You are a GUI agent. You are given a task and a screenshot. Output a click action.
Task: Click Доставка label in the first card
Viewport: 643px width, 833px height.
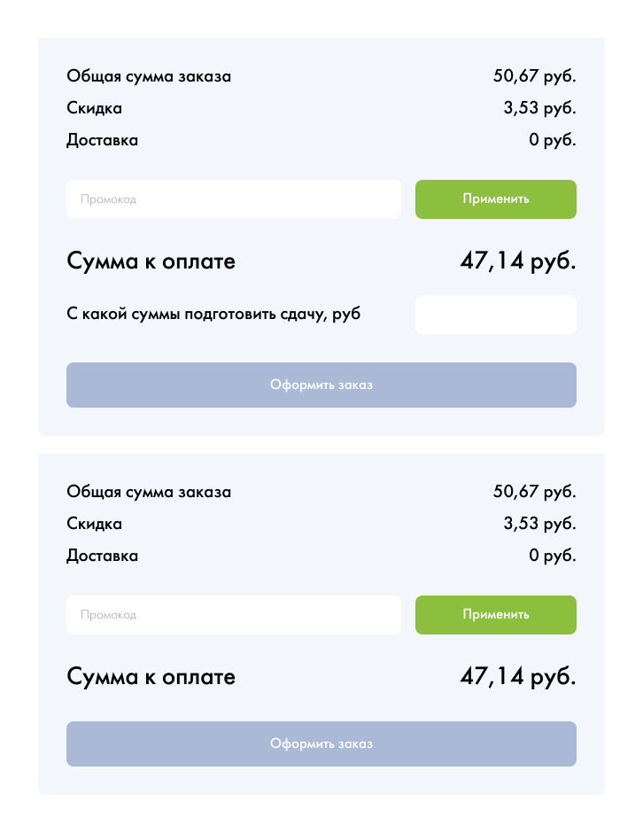coord(102,140)
